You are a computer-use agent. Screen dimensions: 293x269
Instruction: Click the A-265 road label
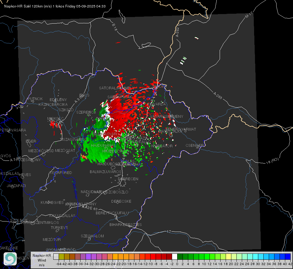pyautogui.click(x=218, y=95)
